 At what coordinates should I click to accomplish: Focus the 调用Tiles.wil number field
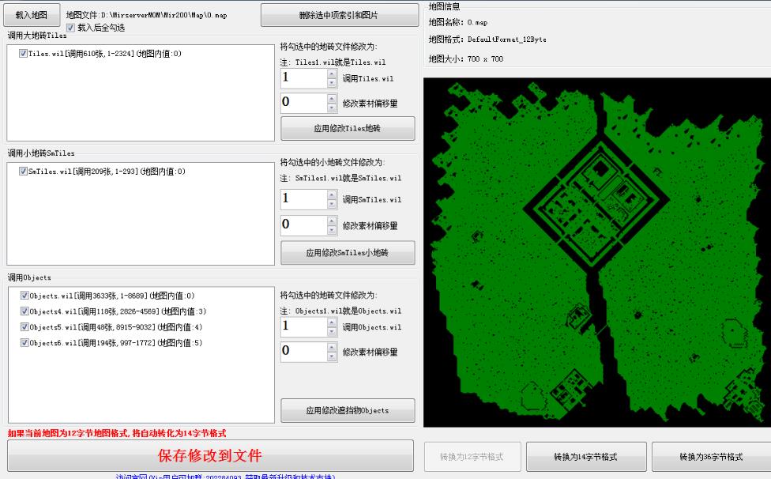tap(304, 78)
